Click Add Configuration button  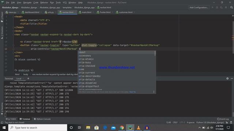[199, 7]
